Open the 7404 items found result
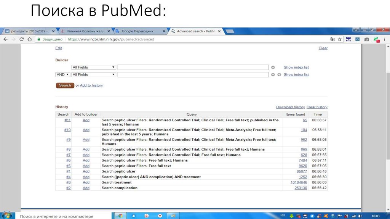Viewport: 390px width, 219px height. tap(303, 161)
